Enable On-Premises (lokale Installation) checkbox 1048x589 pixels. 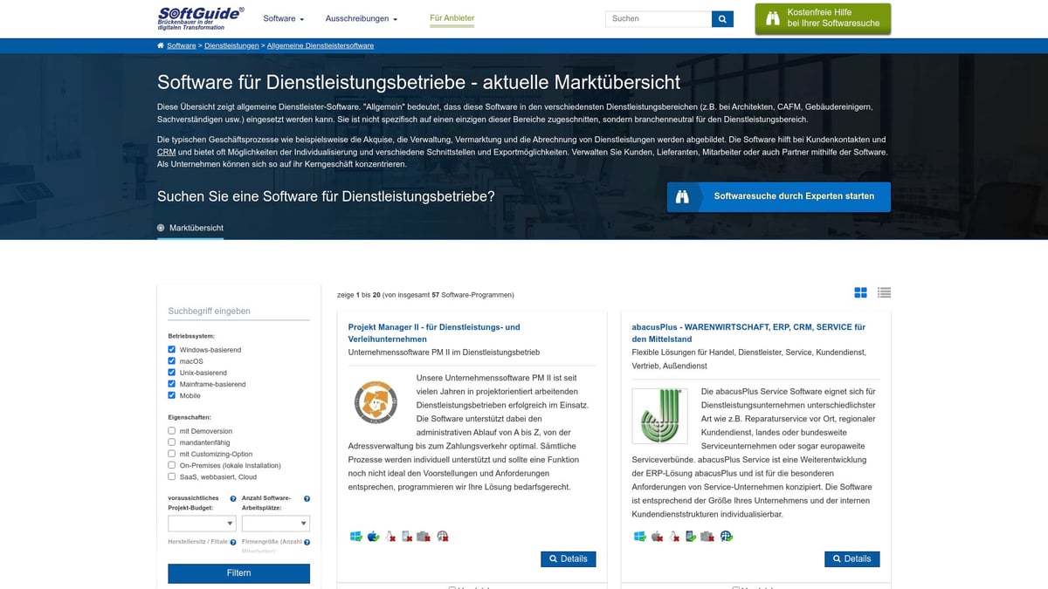(172, 465)
